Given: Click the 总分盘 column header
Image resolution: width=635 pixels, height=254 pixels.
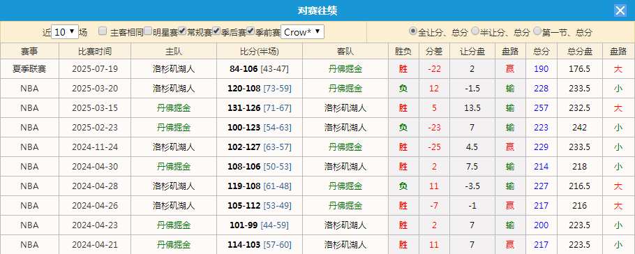Looking at the screenshot, I should point(579,52).
